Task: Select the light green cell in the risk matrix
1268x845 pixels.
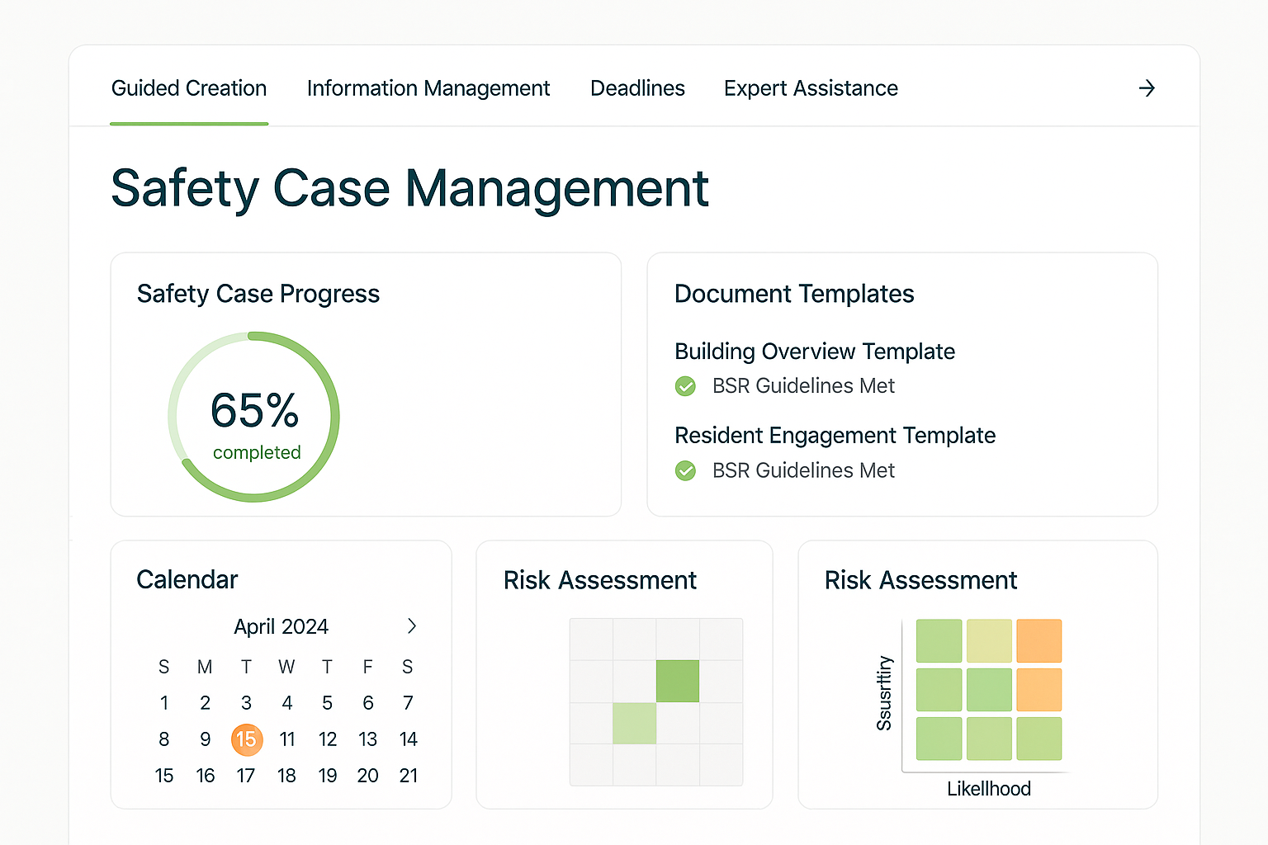Action: coord(634,723)
